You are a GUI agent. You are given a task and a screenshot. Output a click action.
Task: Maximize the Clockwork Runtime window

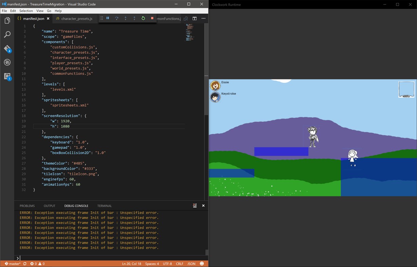398,4
